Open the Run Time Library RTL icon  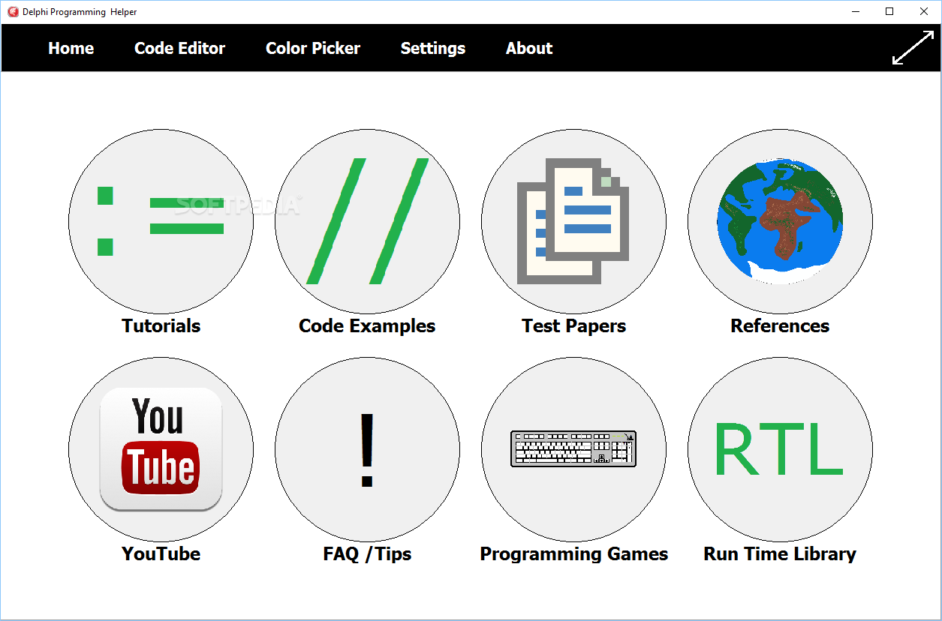780,448
